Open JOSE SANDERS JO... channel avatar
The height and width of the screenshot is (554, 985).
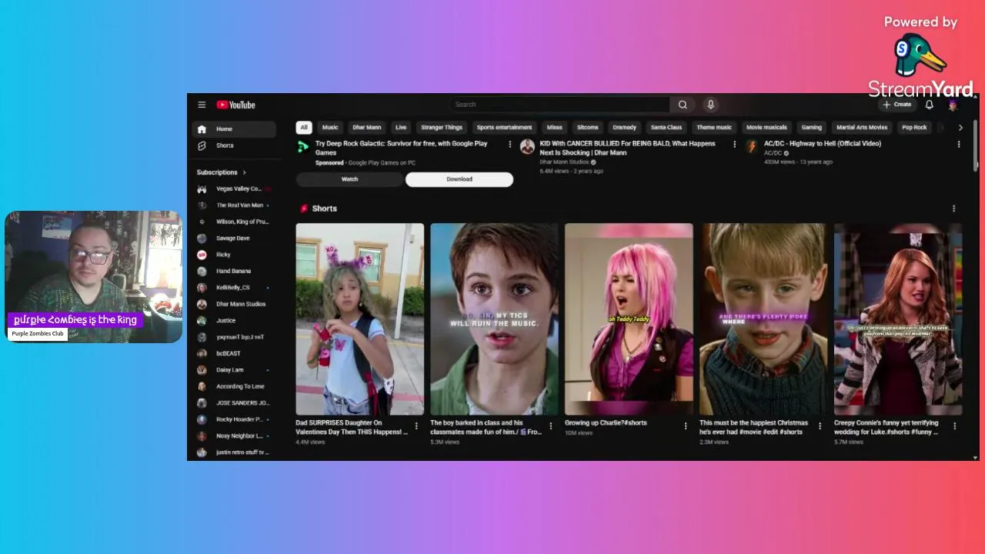point(202,403)
